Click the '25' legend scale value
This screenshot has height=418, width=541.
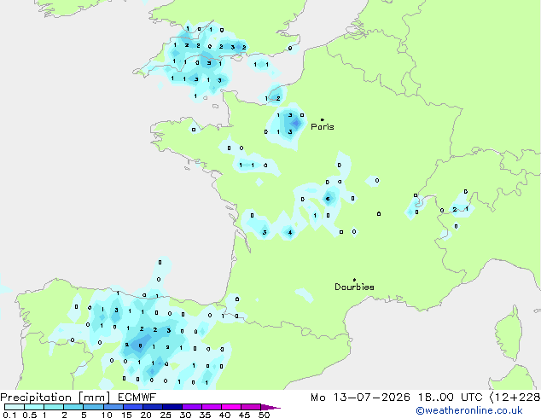[x=166, y=415]
